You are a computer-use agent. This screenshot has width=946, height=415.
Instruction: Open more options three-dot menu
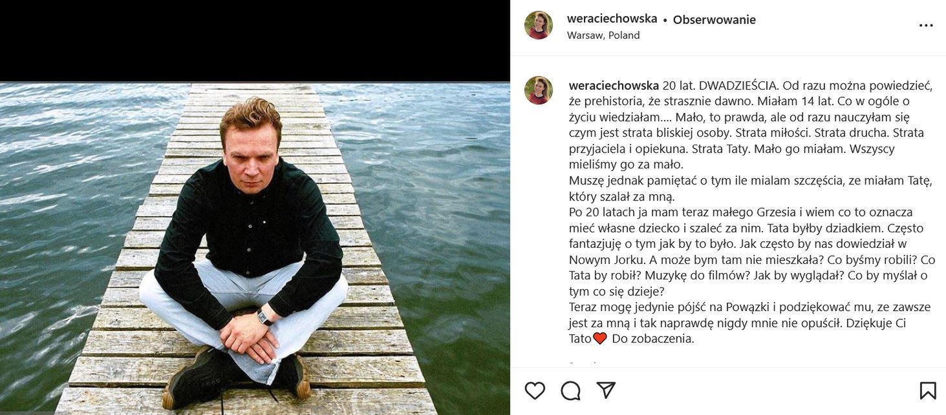coord(926,26)
